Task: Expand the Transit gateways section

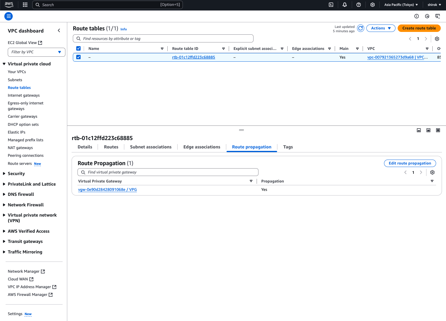Action: pyautogui.click(x=4, y=241)
